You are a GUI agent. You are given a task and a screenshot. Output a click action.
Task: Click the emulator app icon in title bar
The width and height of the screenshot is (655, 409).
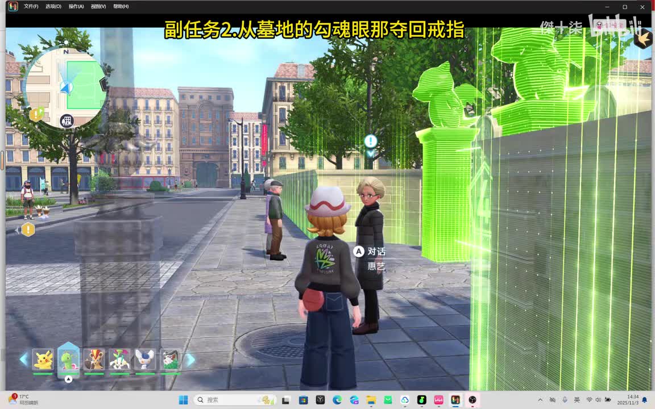click(13, 6)
